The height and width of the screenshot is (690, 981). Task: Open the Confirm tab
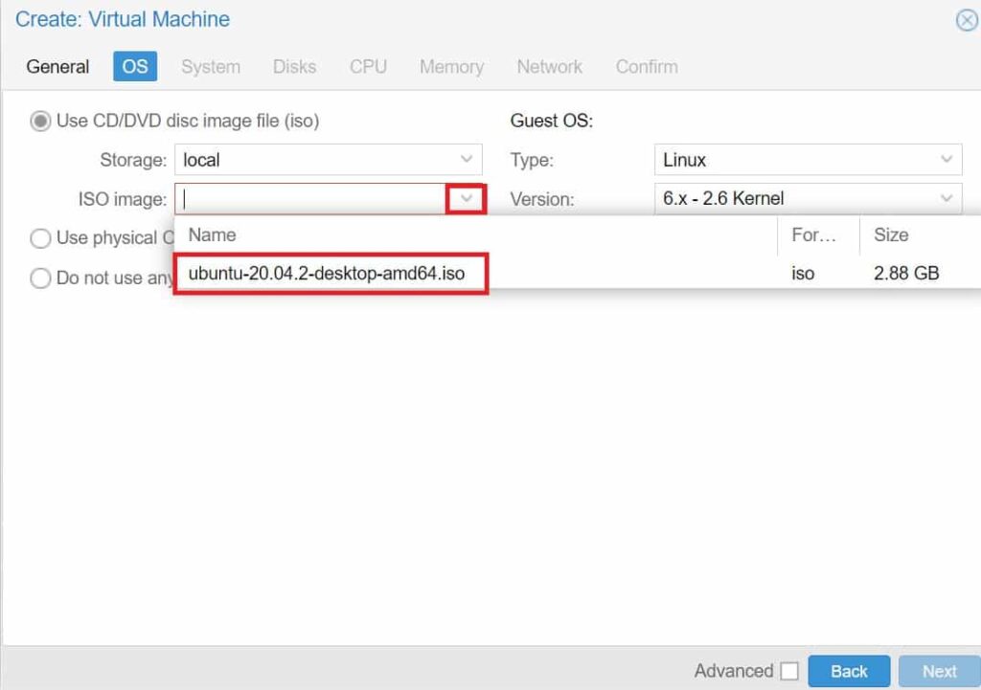click(646, 66)
